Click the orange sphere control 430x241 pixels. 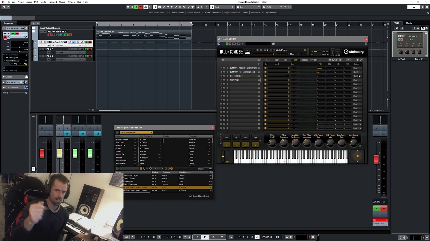(x=357, y=156)
